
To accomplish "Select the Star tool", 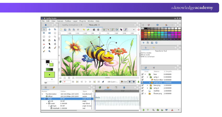I will click(49, 37).
